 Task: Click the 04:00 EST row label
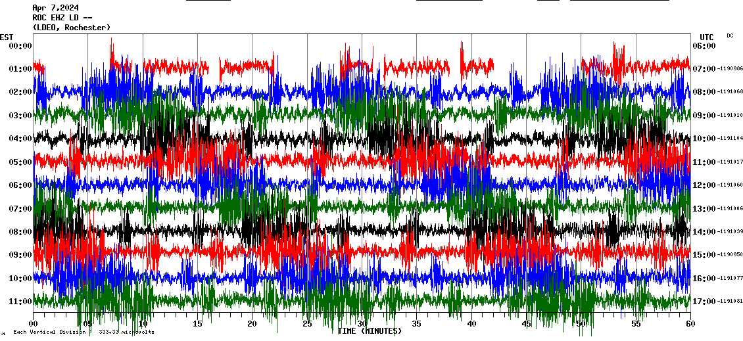pos(20,139)
